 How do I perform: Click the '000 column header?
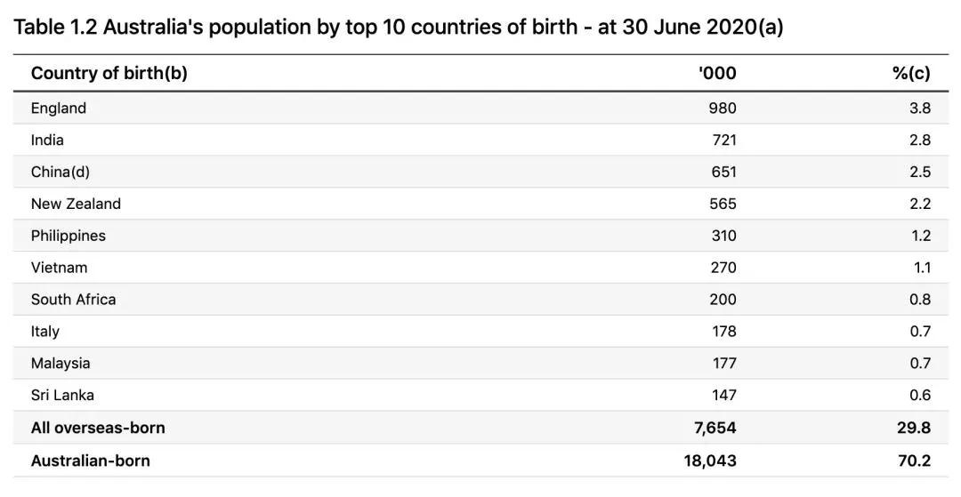tap(717, 74)
